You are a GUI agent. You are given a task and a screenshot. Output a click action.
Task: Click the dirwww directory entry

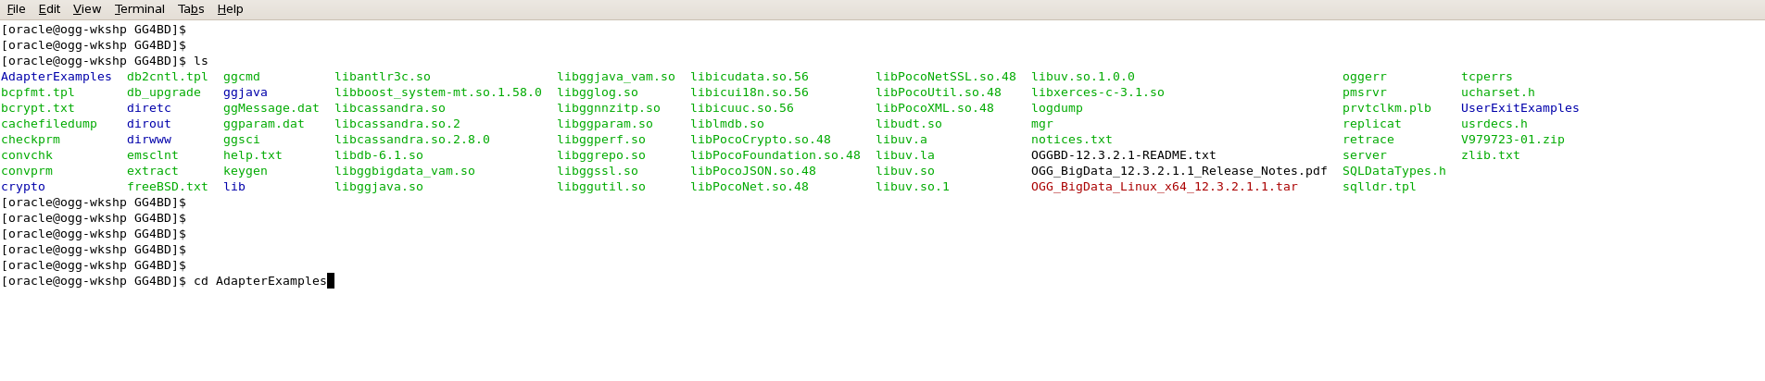pos(148,140)
